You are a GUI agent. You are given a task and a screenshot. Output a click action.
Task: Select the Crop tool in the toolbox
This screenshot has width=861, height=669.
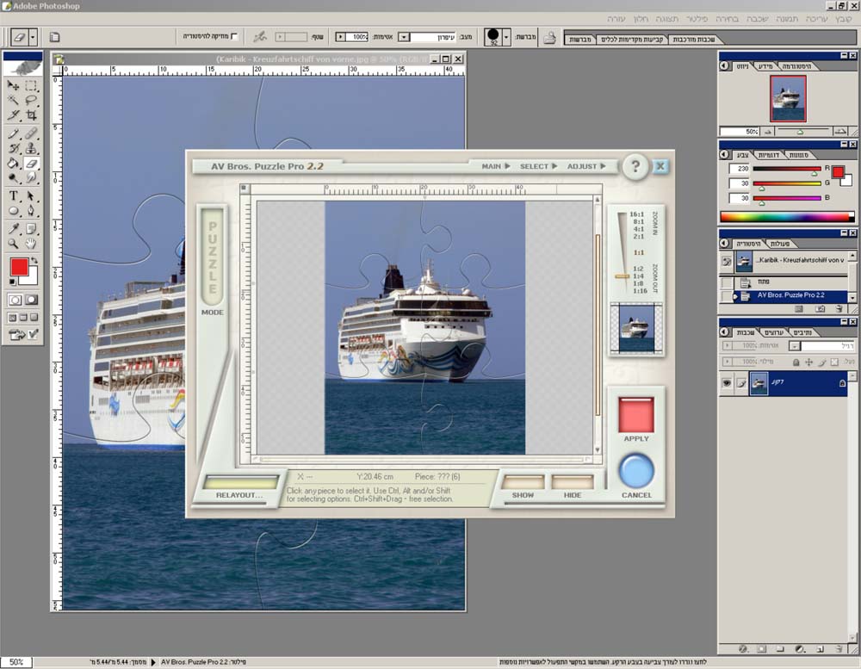[x=32, y=115]
